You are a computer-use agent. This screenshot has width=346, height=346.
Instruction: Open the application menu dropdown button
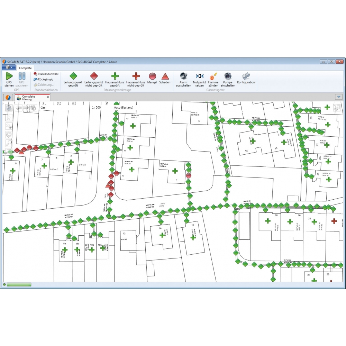pos(9,67)
